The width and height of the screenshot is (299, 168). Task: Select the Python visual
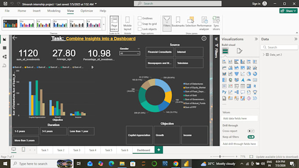pos(224,92)
